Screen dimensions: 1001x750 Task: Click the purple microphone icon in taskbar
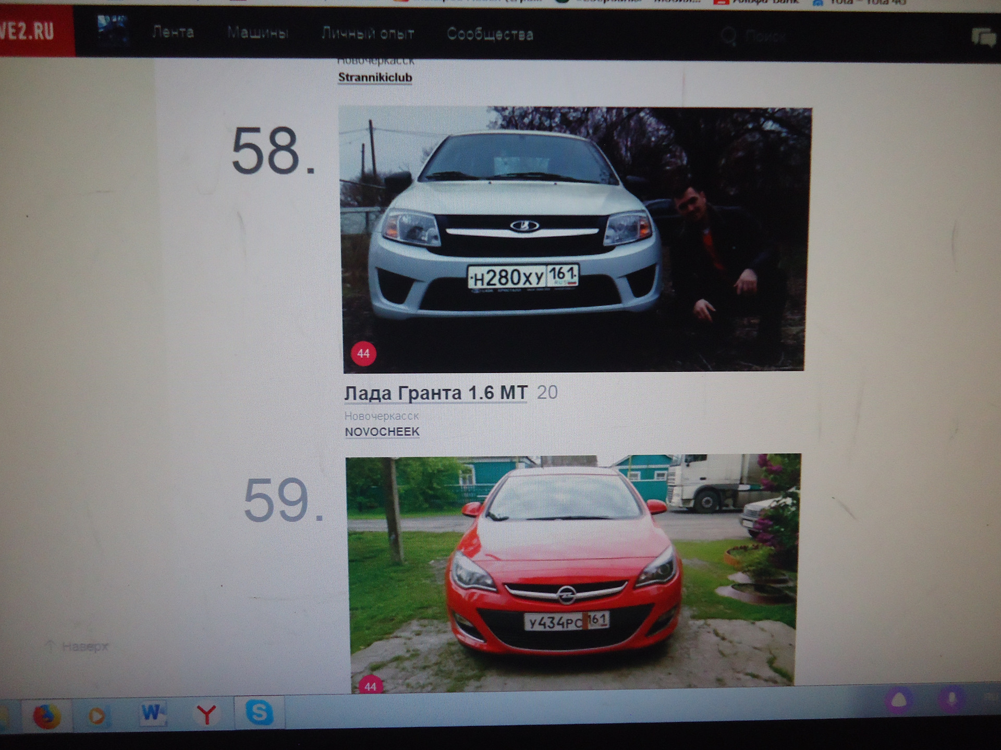point(952,700)
